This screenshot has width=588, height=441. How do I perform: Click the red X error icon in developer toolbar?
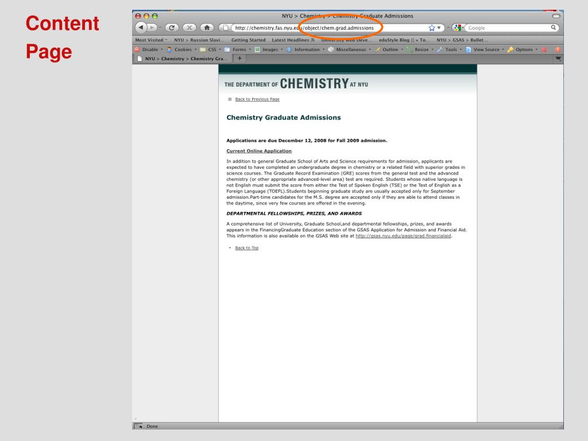[x=544, y=49]
